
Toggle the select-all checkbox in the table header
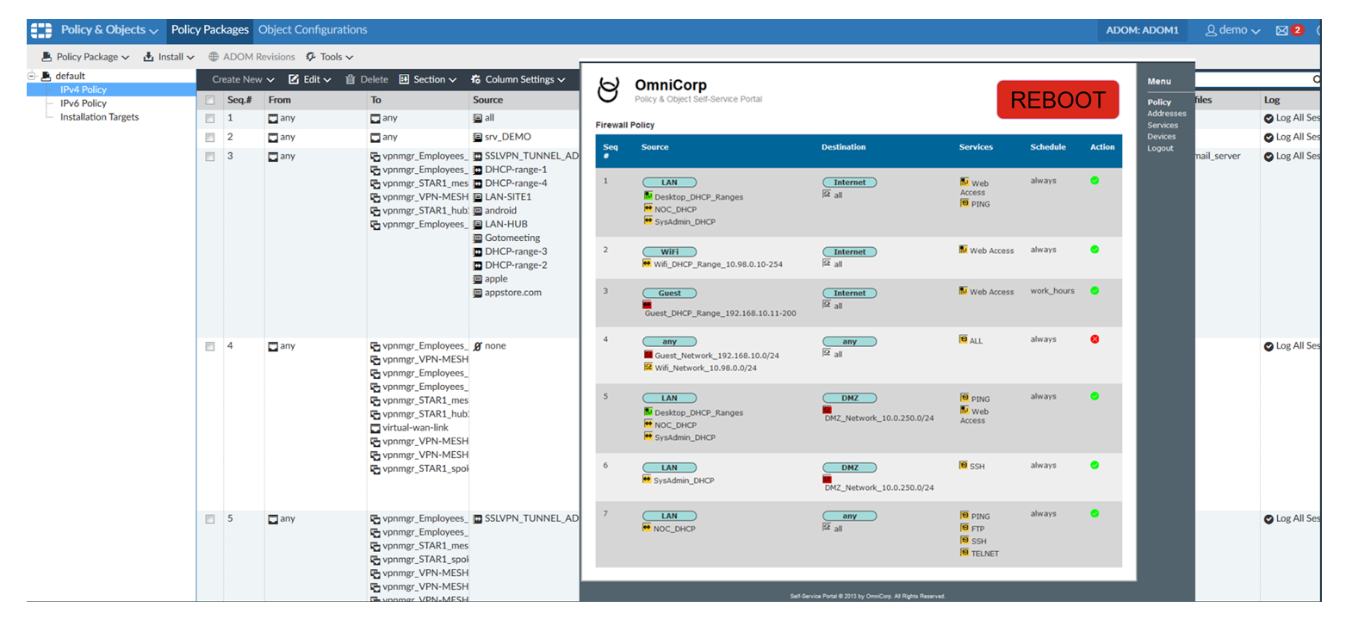[209, 100]
